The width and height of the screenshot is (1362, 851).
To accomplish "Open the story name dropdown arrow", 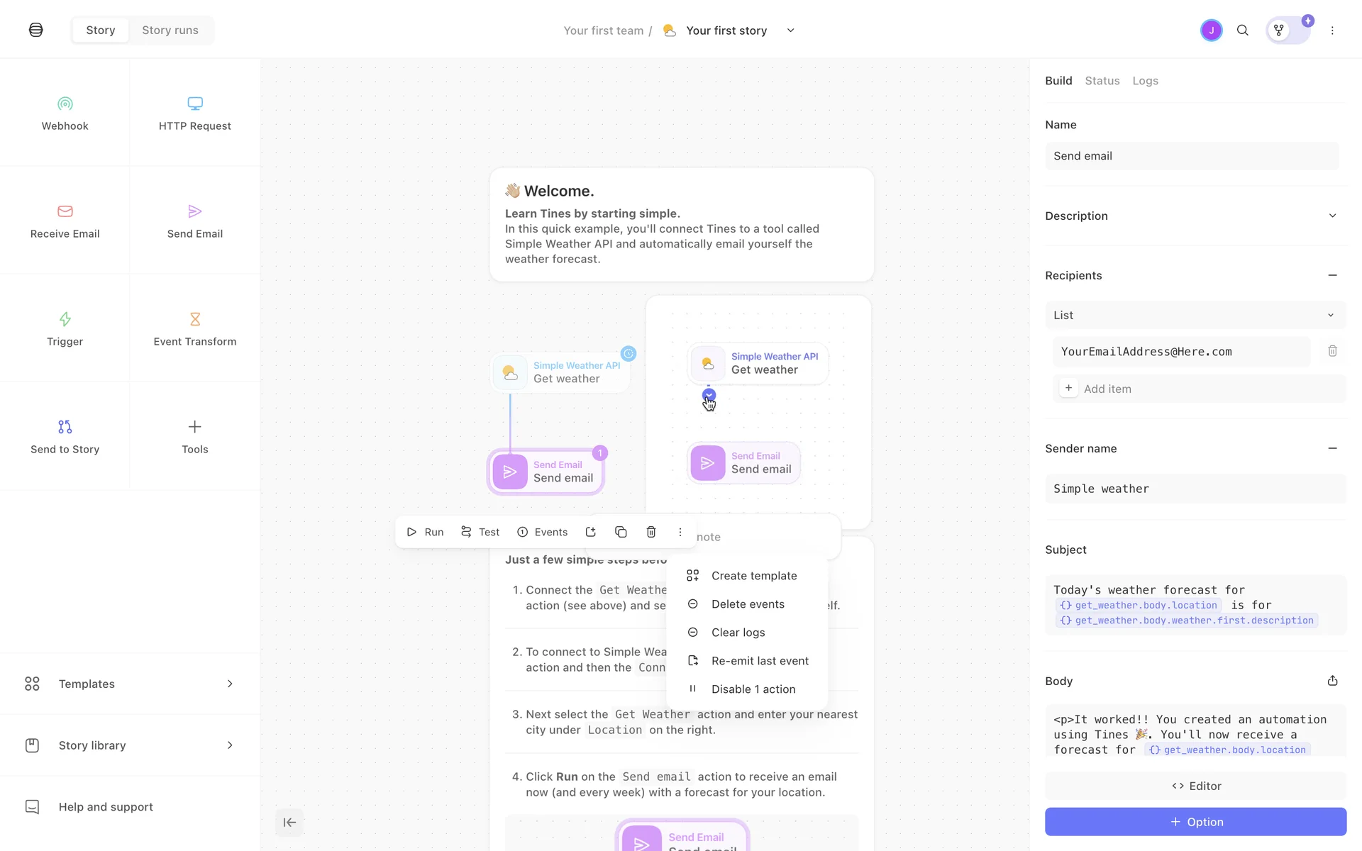I will 790,30.
